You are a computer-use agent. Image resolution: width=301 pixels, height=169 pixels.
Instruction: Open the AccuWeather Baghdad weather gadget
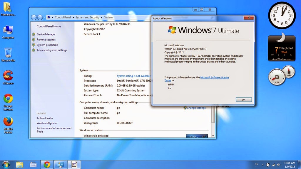coord(282,47)
